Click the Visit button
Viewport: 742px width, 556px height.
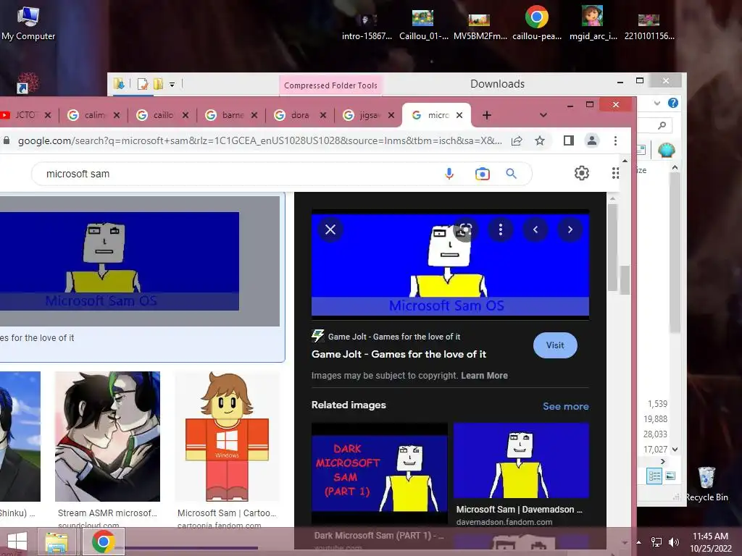point(555,345)
